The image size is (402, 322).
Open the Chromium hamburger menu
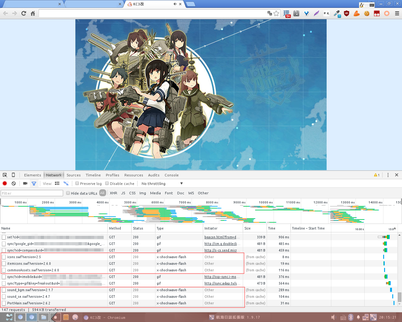tap(397, 13)
